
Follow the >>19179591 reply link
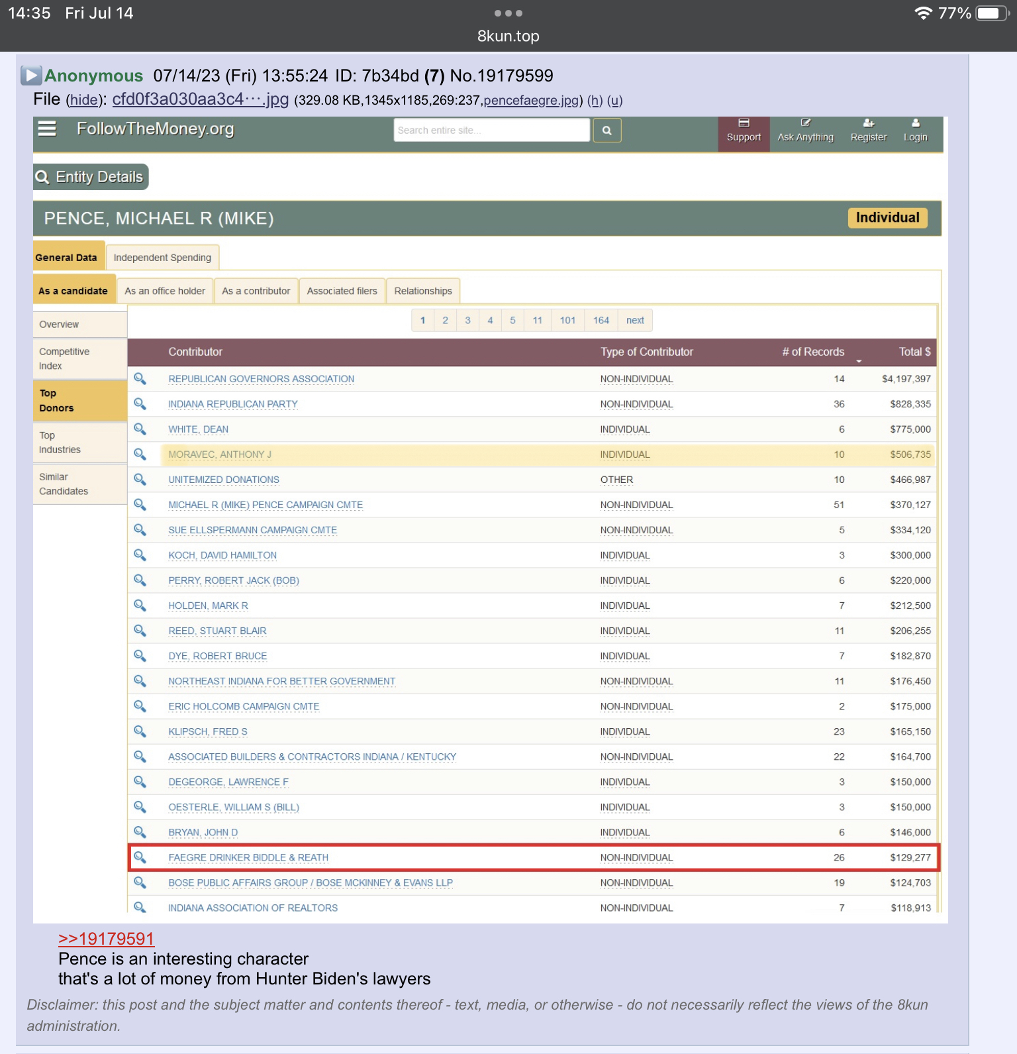(106, 939)
